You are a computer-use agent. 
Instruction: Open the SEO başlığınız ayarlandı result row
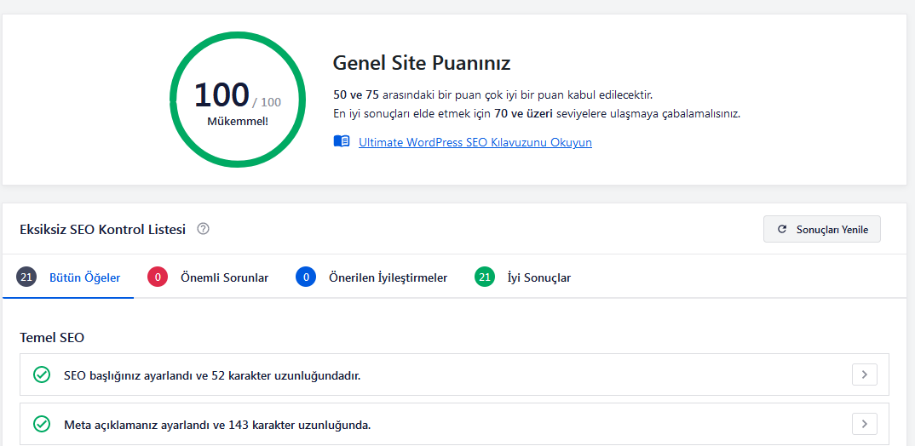(455, 375)
